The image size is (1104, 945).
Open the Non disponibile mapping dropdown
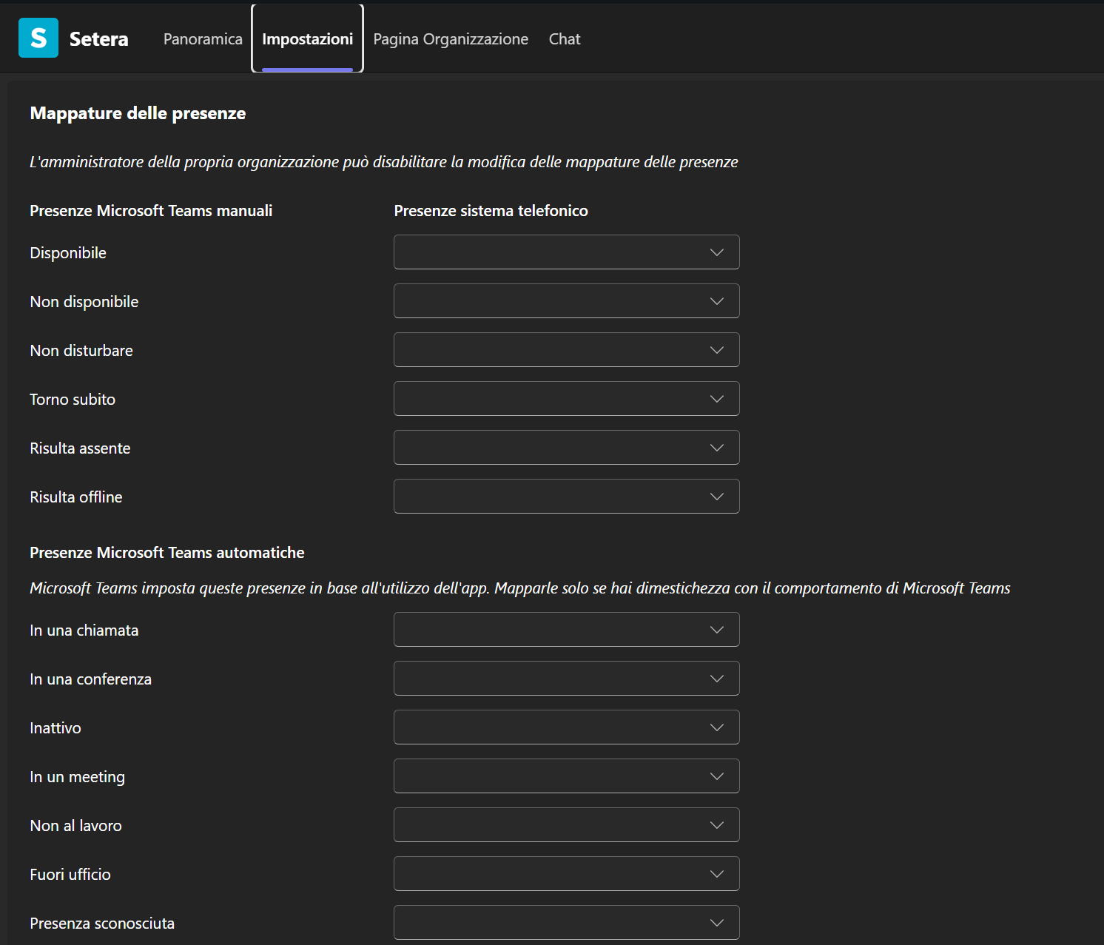[566, 301]
